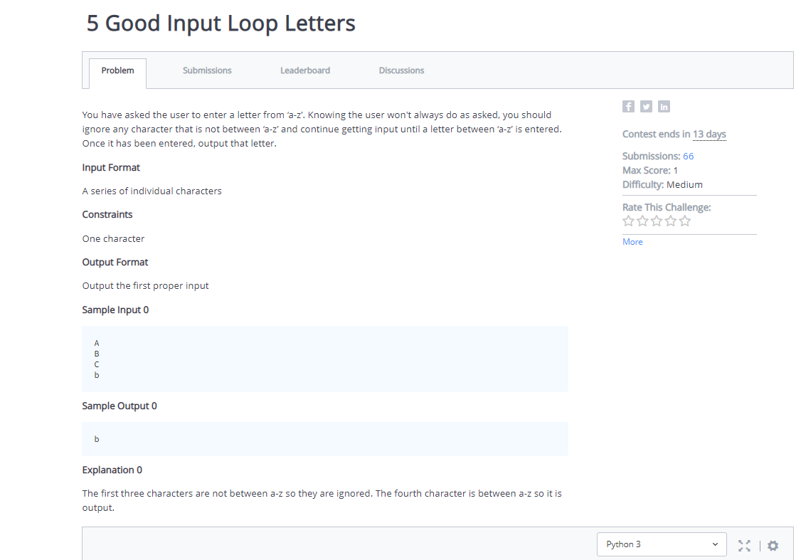
Task: Expand challenge details via More link
Action: pyautogui.click(x=632, y=241)
